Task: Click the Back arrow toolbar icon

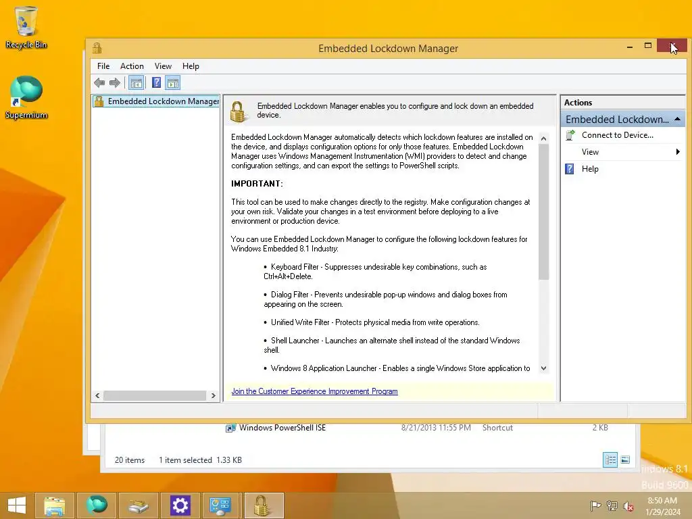Action: [99, 82]
